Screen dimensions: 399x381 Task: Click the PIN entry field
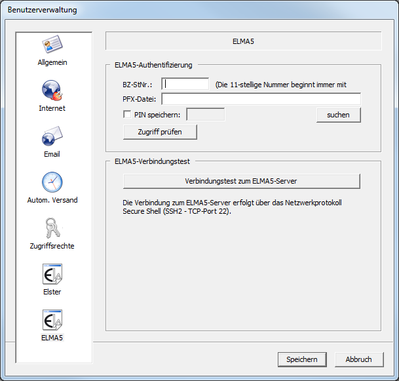[206, 114]
